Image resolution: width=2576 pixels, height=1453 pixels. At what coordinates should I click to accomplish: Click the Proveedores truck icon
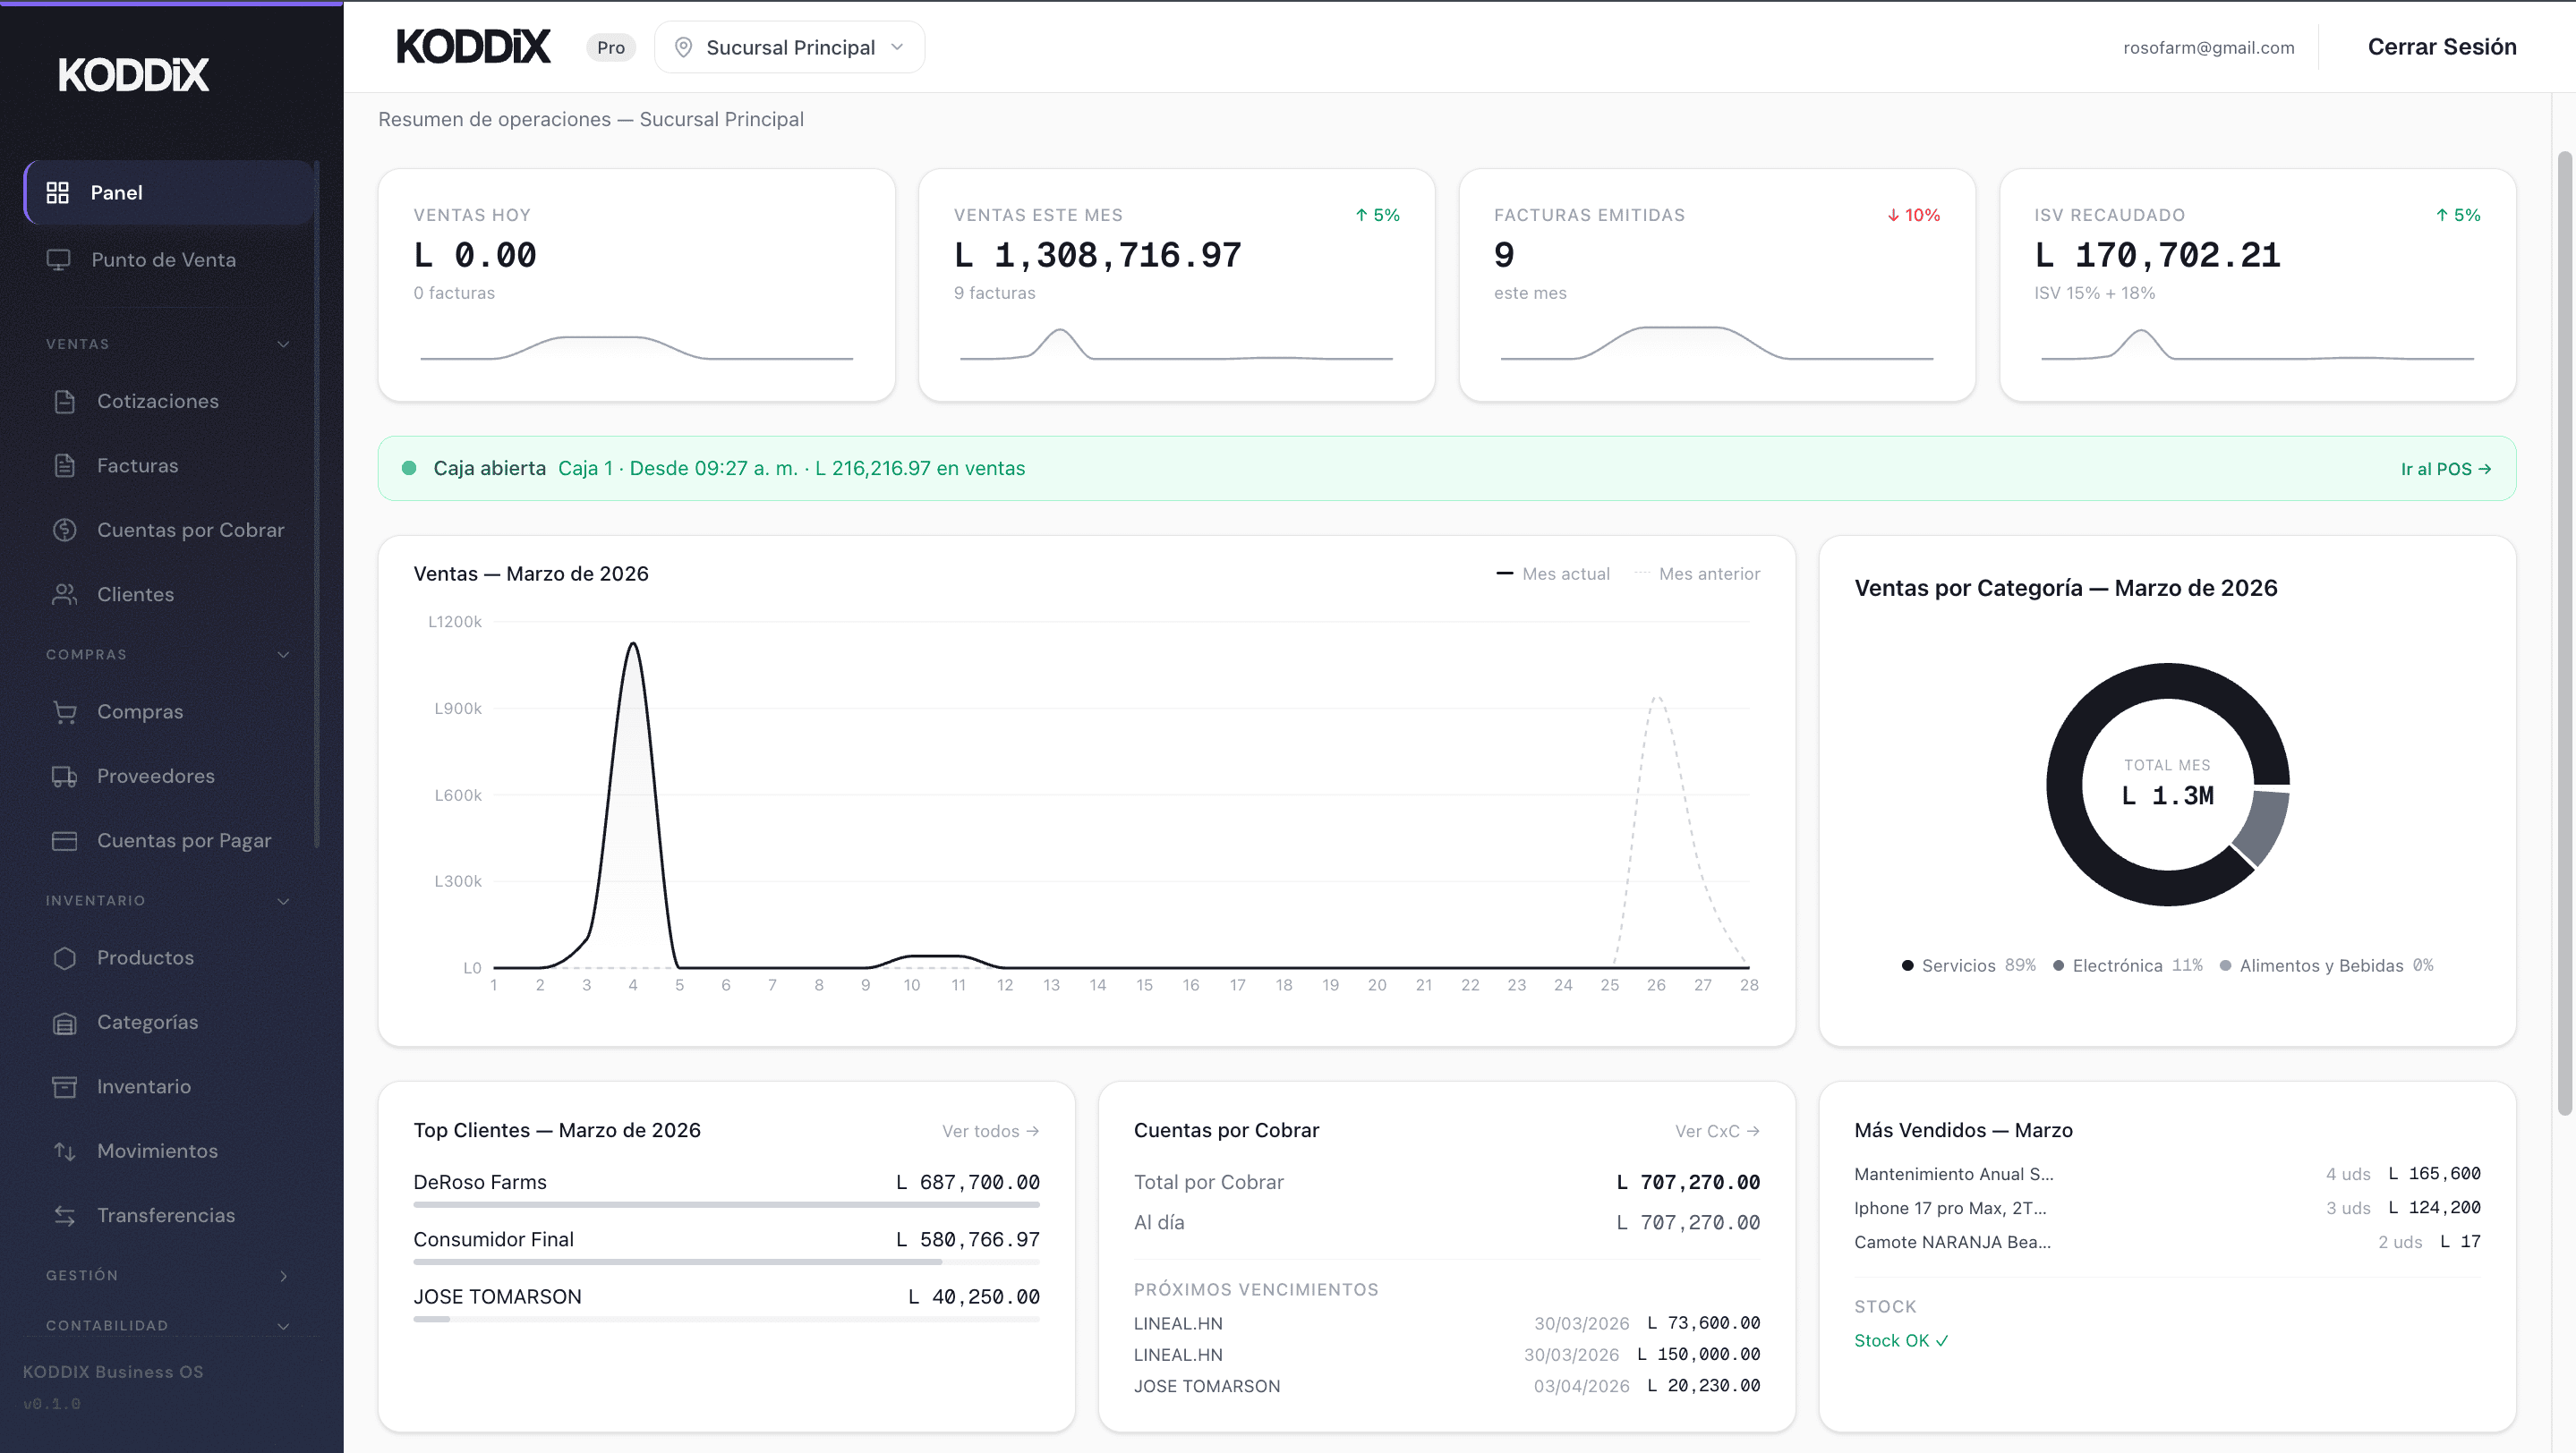[65, 777]
